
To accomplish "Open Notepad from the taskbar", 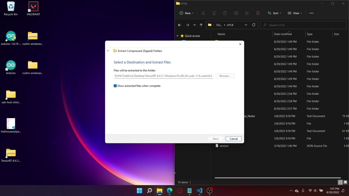I will pyautogui.click(x=189, y=191).
